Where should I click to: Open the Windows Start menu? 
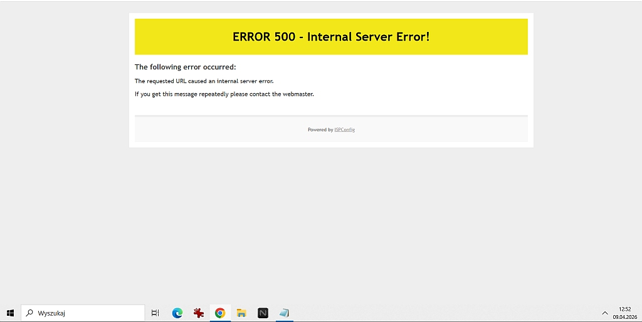(10, 313)
